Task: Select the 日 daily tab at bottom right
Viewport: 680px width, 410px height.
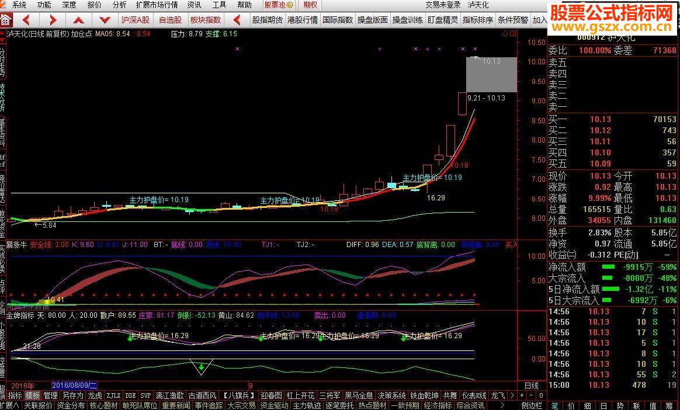Action: point(603,406)
